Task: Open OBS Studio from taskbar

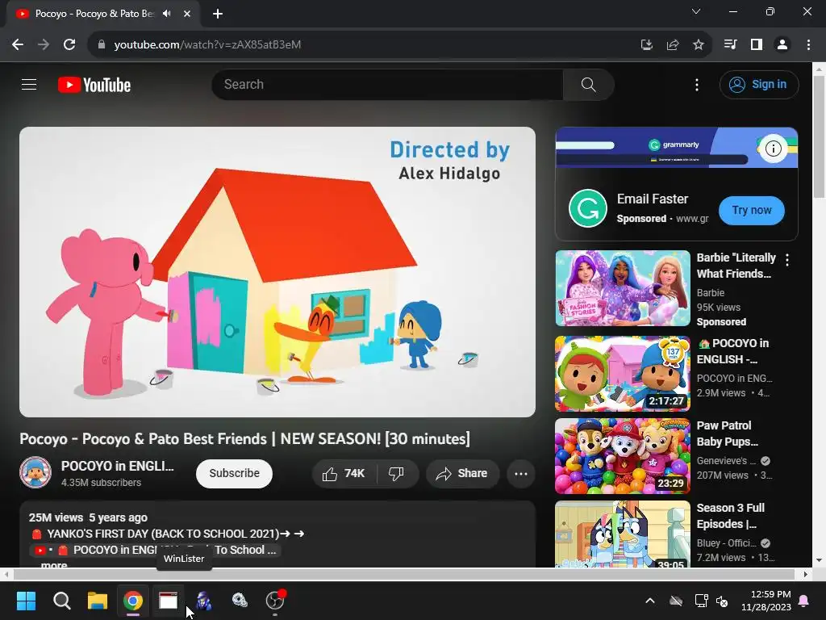Action: pyautogui.click(x=275, y=601)
